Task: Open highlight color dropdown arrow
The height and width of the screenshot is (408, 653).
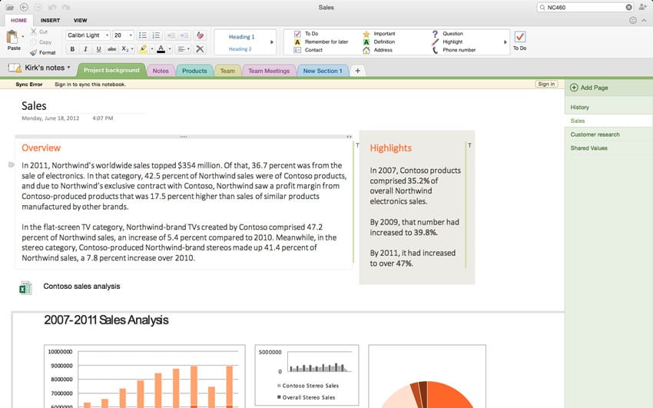Action: click(151, 49)
